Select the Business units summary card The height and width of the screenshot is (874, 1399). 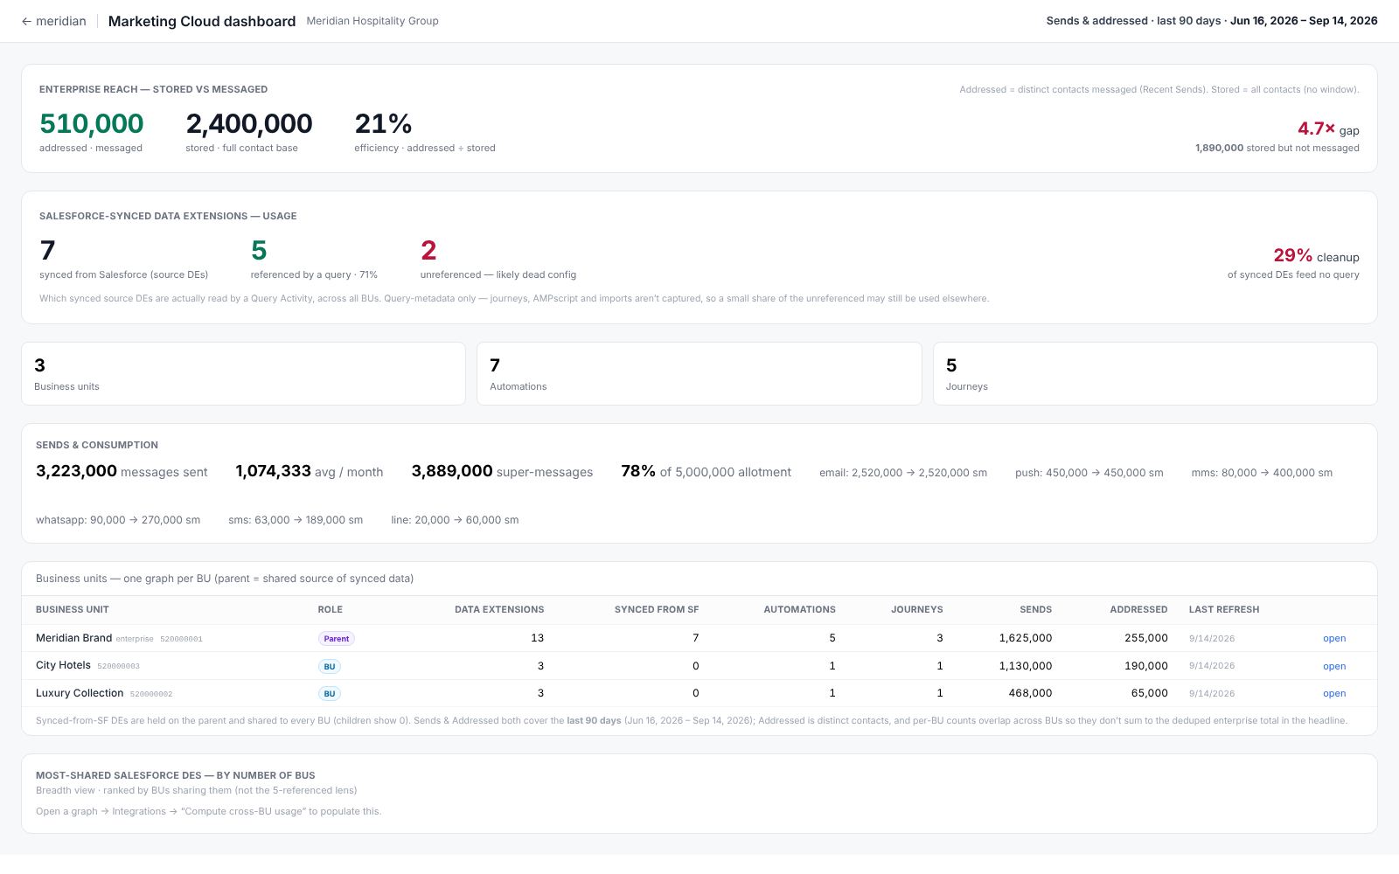[243, 374]
